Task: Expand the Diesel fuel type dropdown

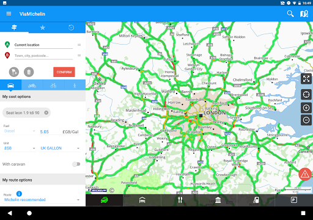Action: tap(20, 131)
